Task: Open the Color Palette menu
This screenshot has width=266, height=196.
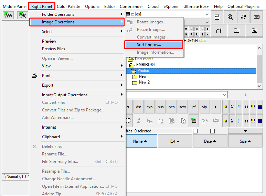Action: (x=68, y=6)
